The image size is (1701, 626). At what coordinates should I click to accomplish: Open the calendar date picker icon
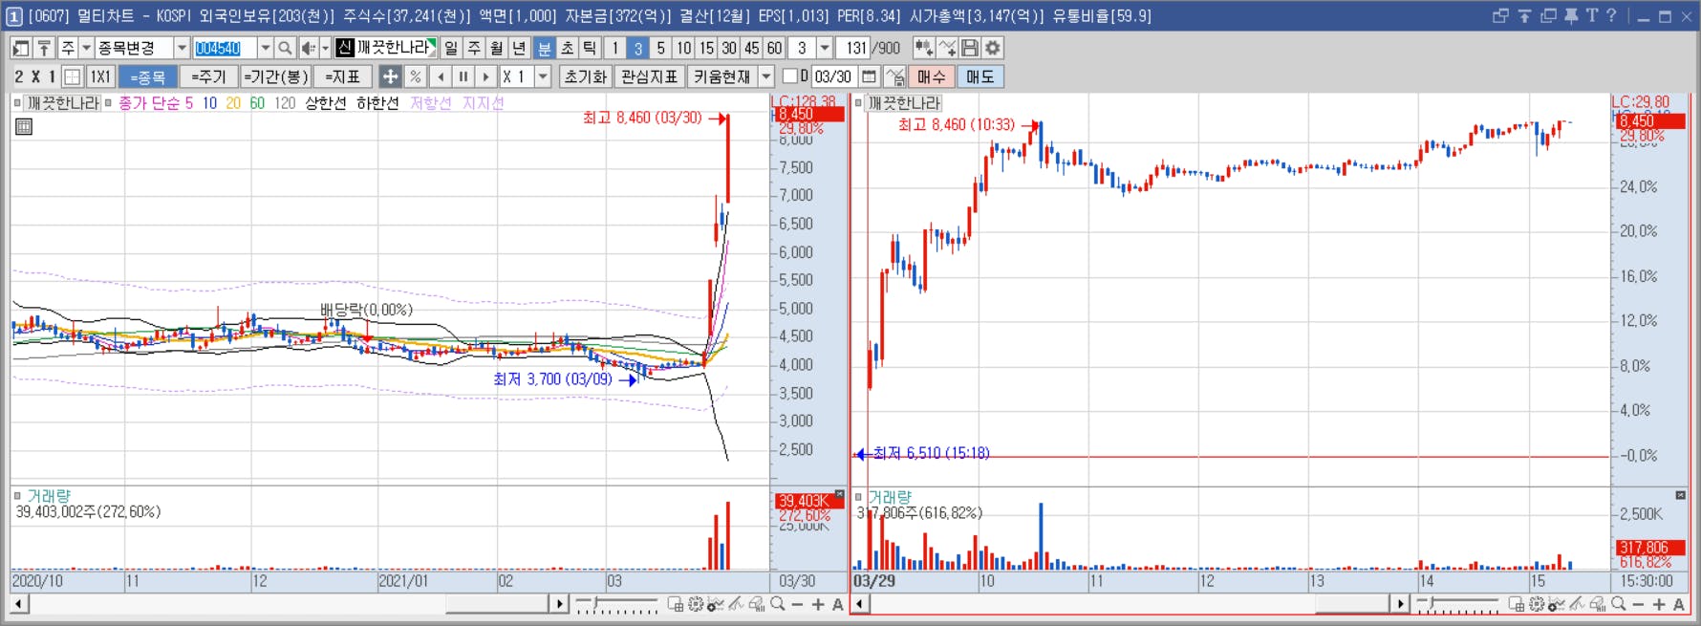pyautogui.click(x=869, y=76)
